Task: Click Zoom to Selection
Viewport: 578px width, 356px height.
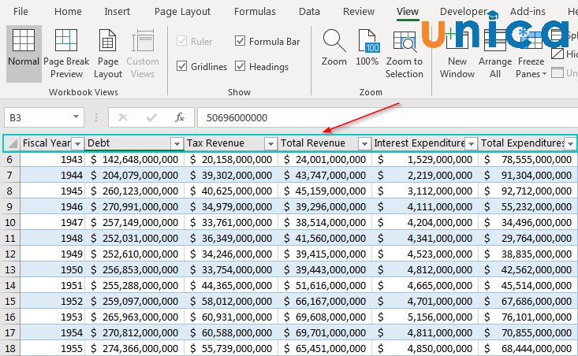Action: coord(405,54)
